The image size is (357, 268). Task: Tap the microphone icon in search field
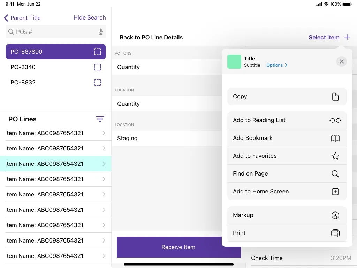101,32
